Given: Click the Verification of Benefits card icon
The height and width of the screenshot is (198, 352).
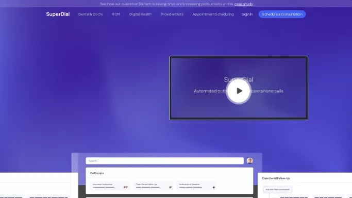Looking at the screenshot, I should click(x=214, y=187).
